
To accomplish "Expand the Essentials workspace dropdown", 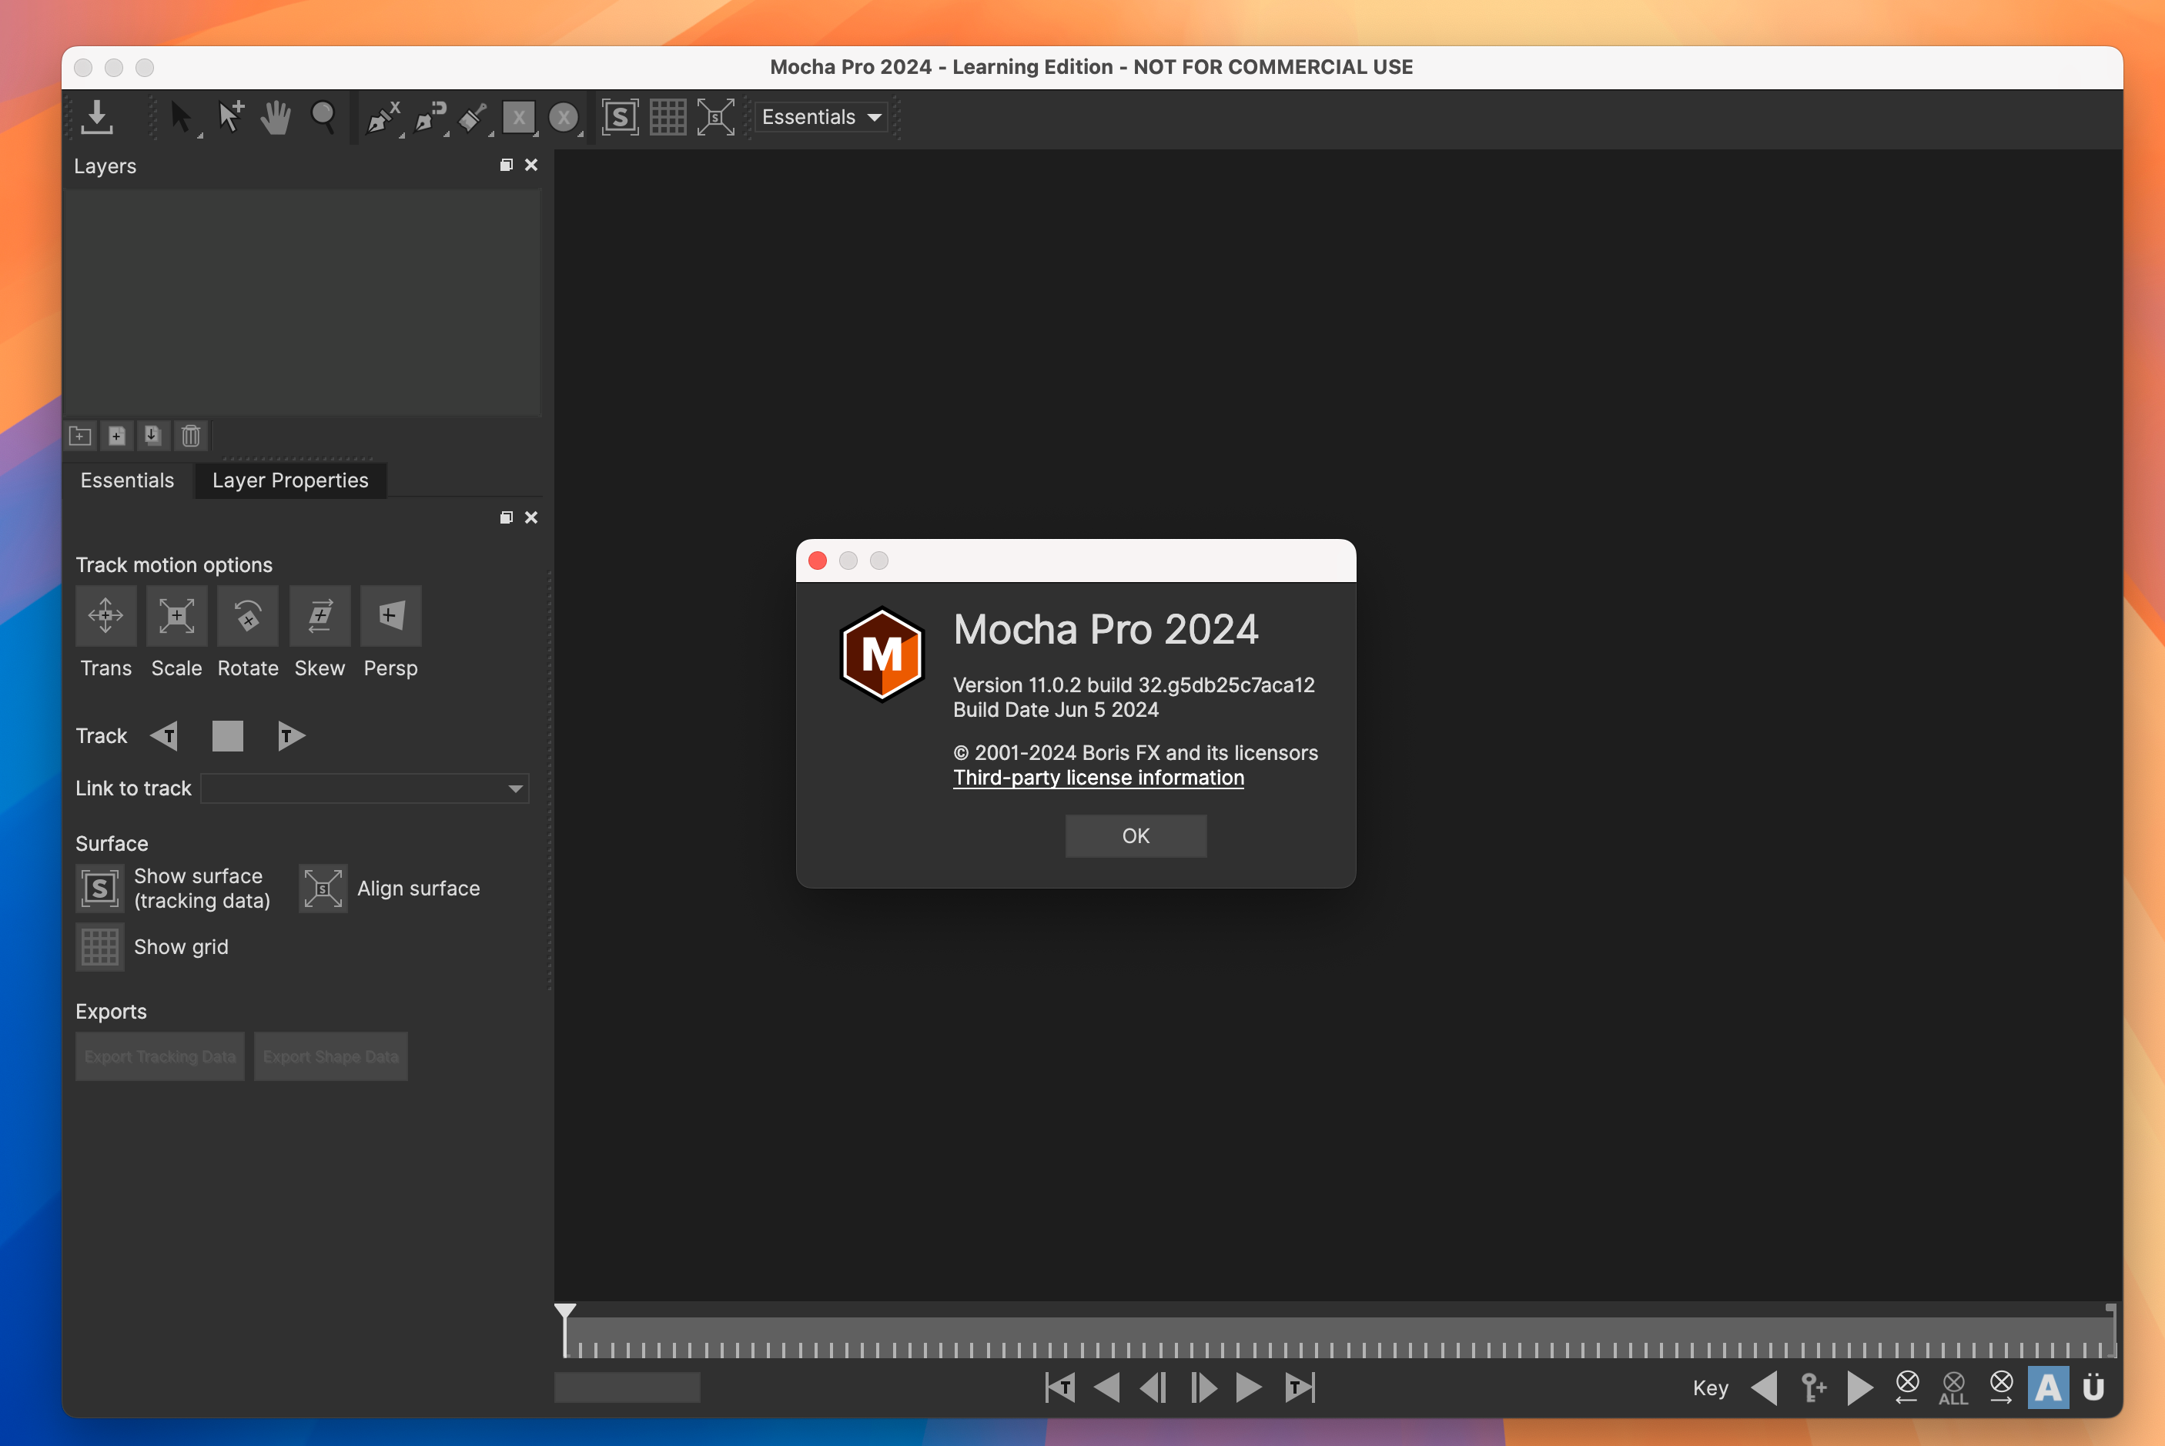I will point(821,115).
